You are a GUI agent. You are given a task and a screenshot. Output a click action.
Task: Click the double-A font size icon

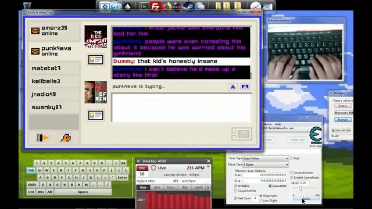245,87
